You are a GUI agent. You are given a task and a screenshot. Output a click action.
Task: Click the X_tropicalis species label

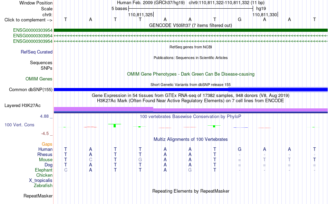coord(41,181)
